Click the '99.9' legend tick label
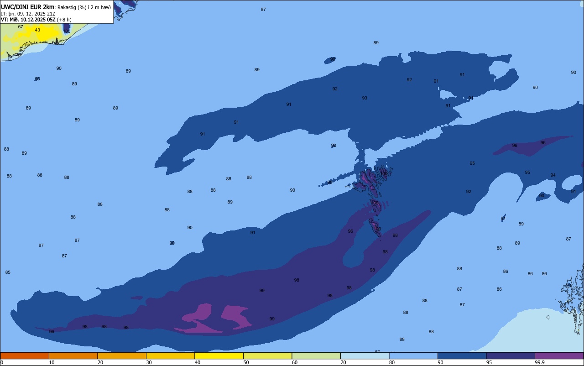Screen dimensions: 584x366 (x=540, y=362)
